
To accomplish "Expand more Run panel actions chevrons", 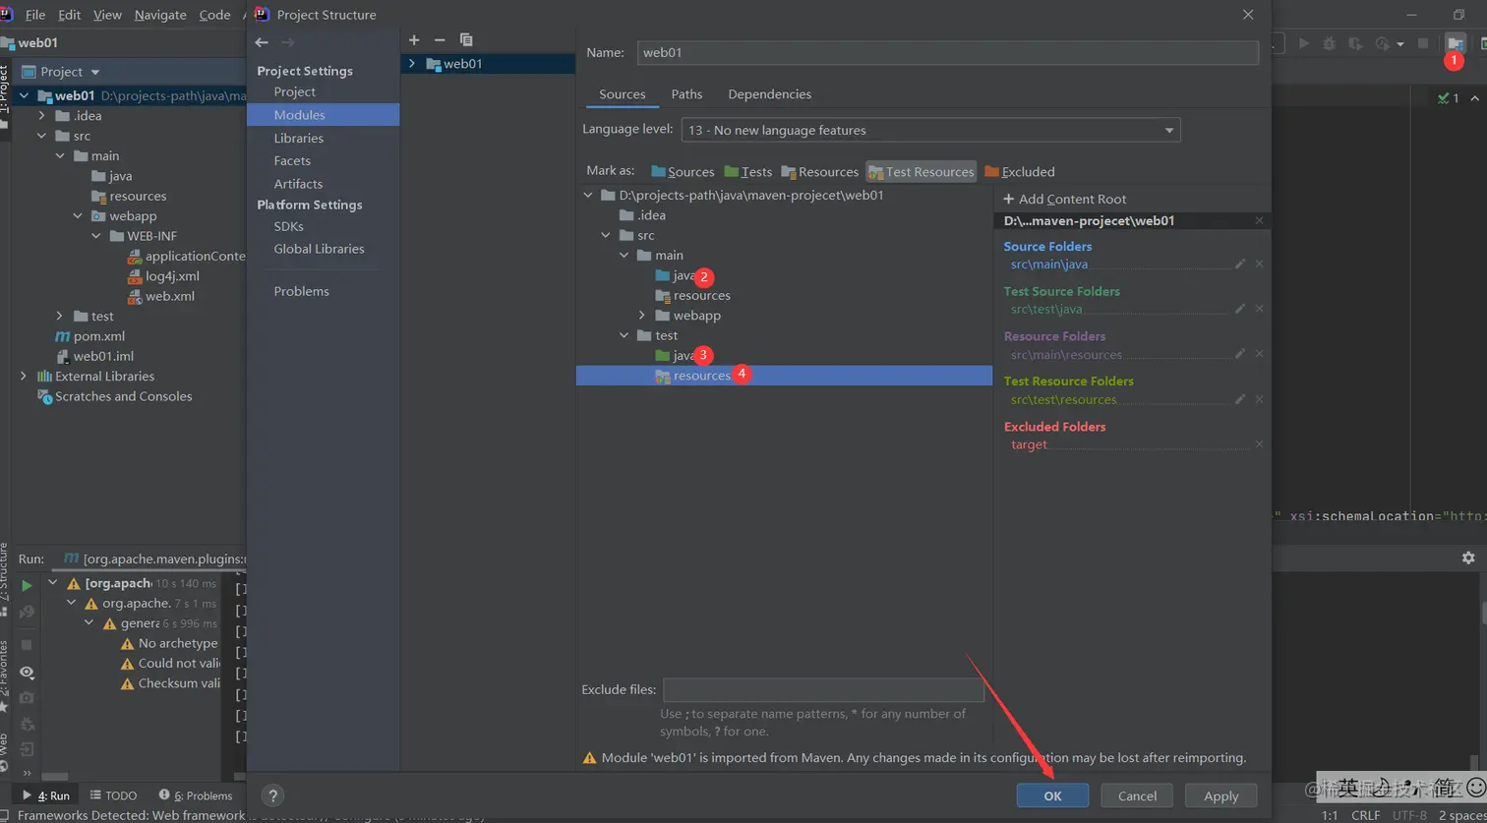I will 27,776.
